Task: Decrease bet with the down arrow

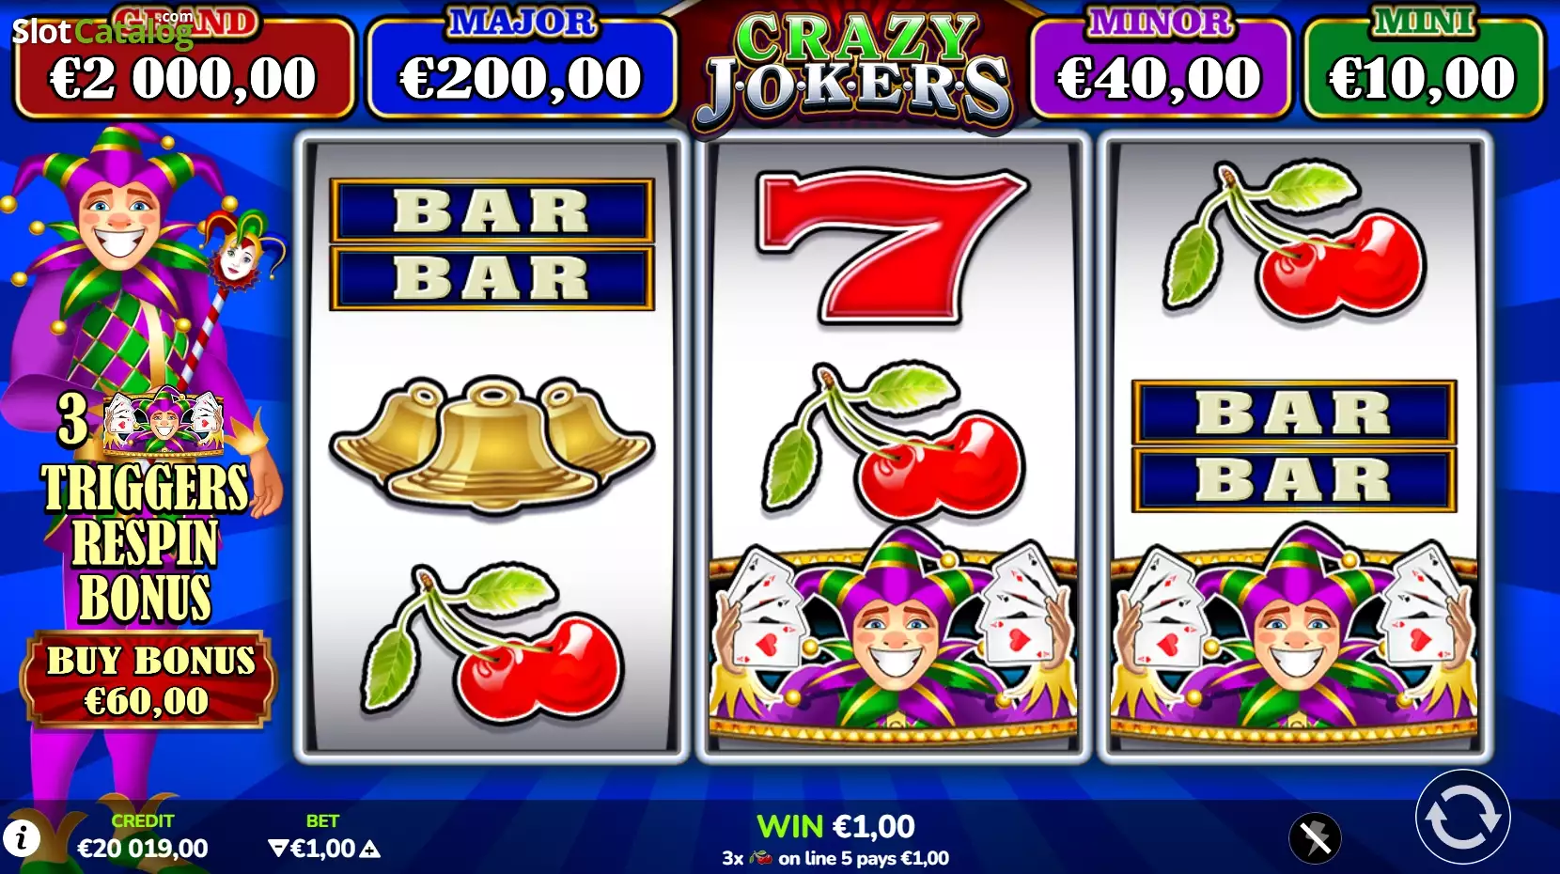Action: 278,849
